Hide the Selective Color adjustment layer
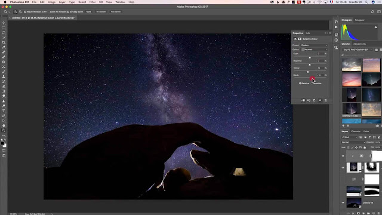This screenshot has width=382, height=215. pyautogui.click(x=343, y=156)
